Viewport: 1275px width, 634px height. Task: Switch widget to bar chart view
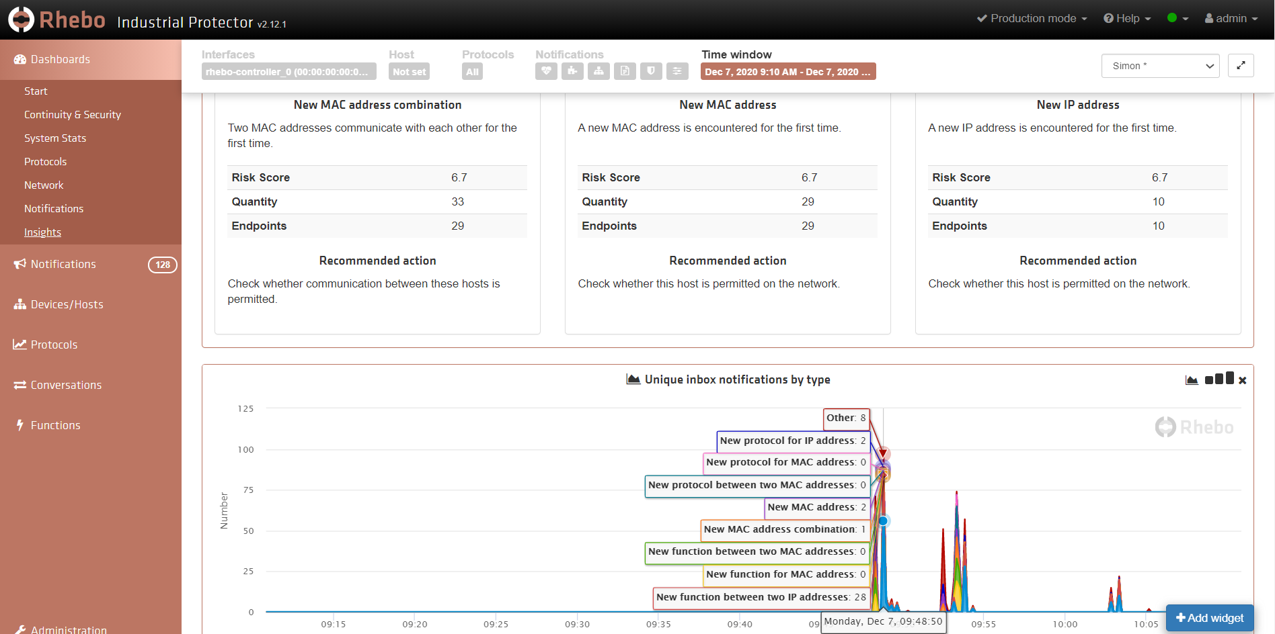pos(1219,379)
